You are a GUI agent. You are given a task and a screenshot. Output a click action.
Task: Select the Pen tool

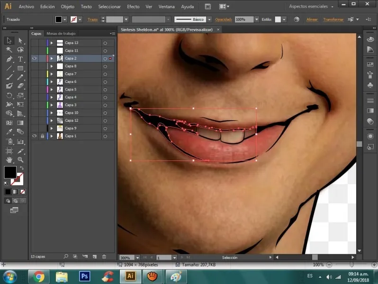coord(9,59)
